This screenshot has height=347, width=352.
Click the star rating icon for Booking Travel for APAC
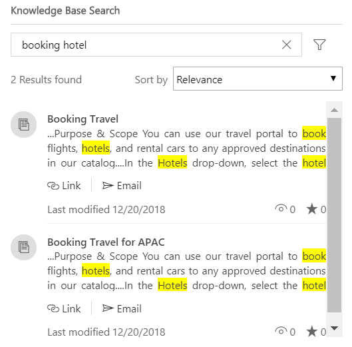tap(312, 332)
